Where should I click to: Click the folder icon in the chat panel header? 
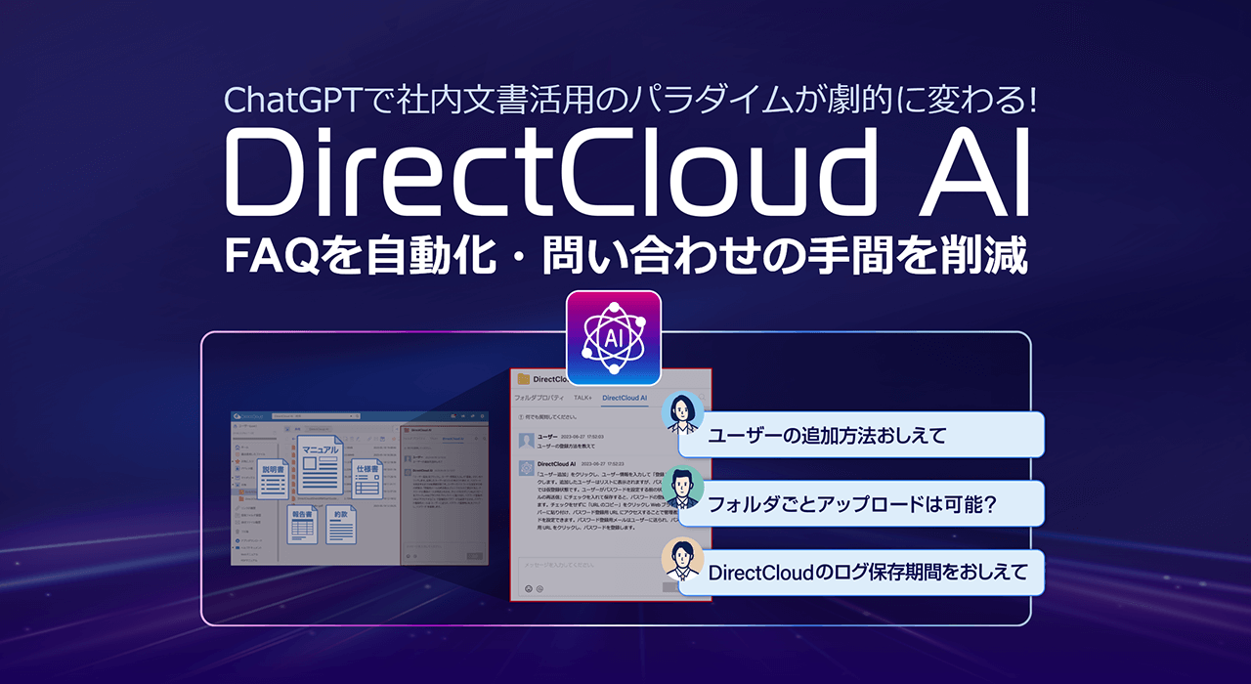[x=524, y=378]
